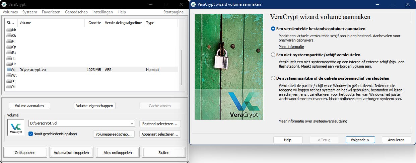Open the Gereedschap menu
Viewport: 416px width, 163px height.
click(x=76, y=12)
